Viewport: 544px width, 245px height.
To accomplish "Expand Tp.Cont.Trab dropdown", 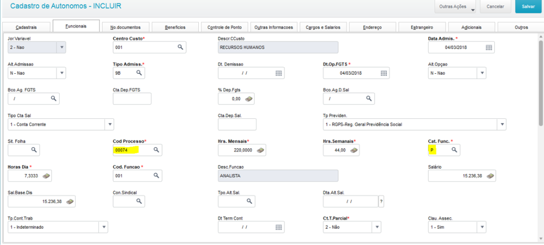I will 103,227.
